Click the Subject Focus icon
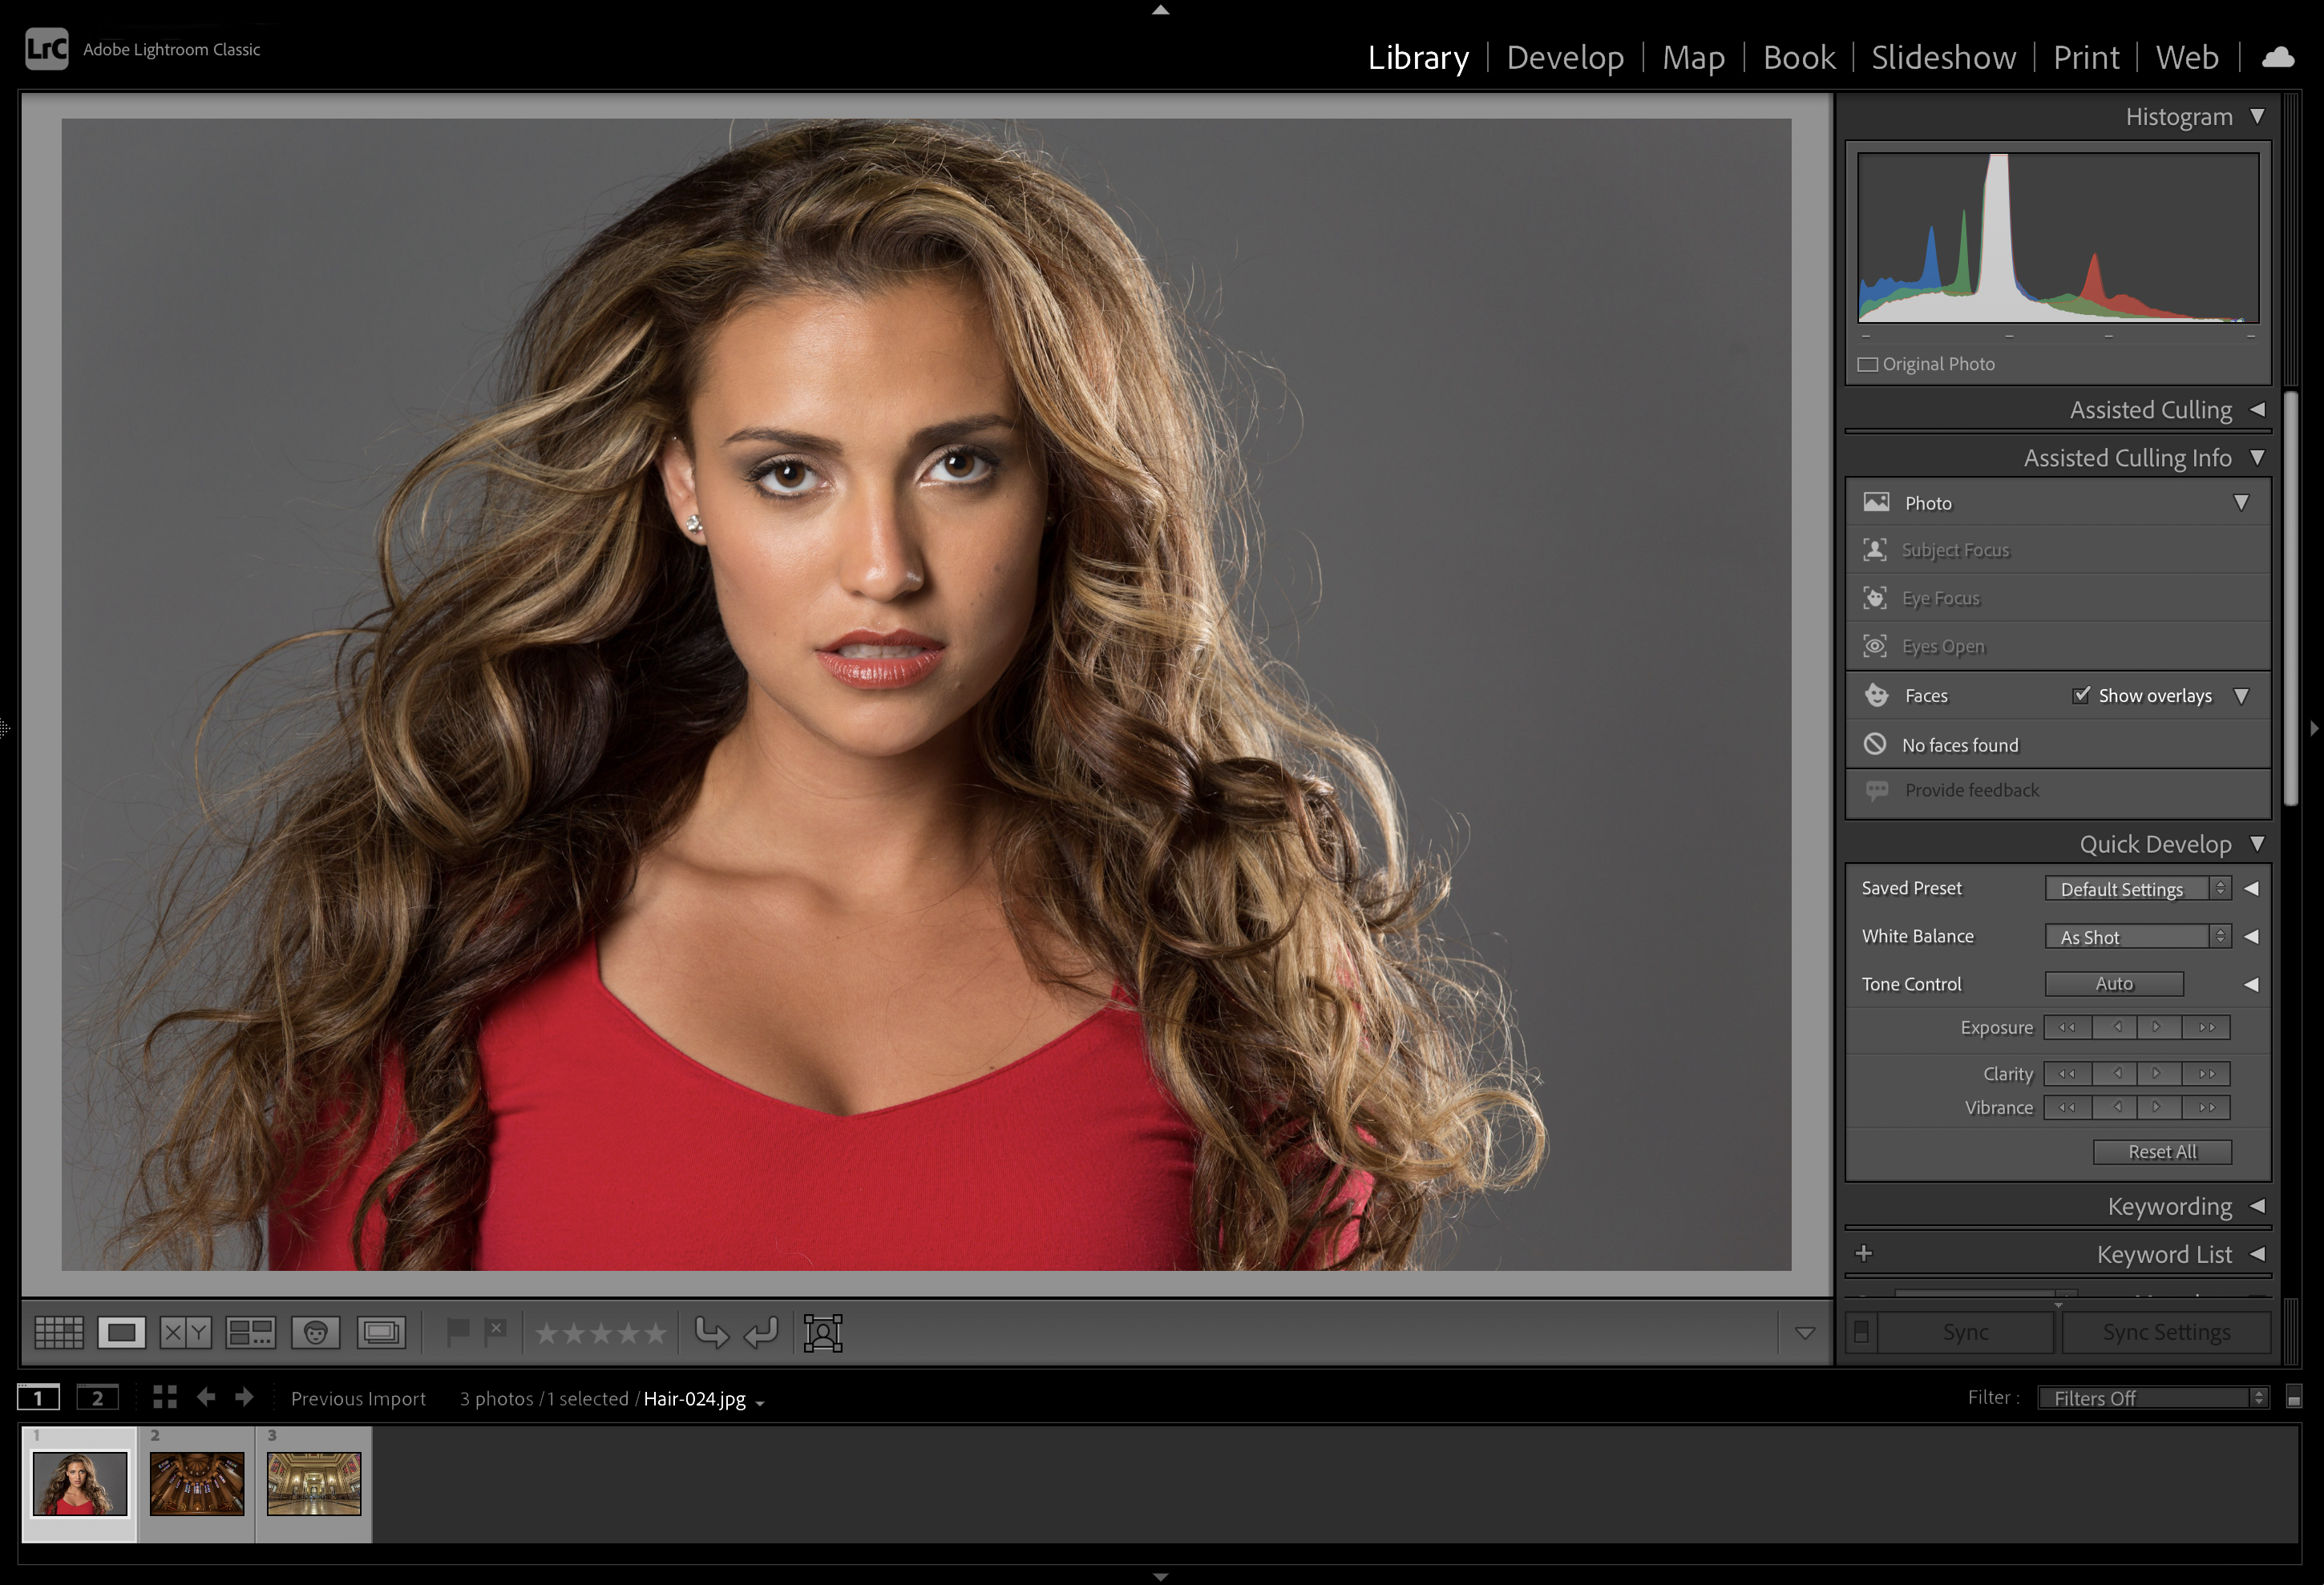Viewport: 2324px width, 1585px height. pos(1875,550)
